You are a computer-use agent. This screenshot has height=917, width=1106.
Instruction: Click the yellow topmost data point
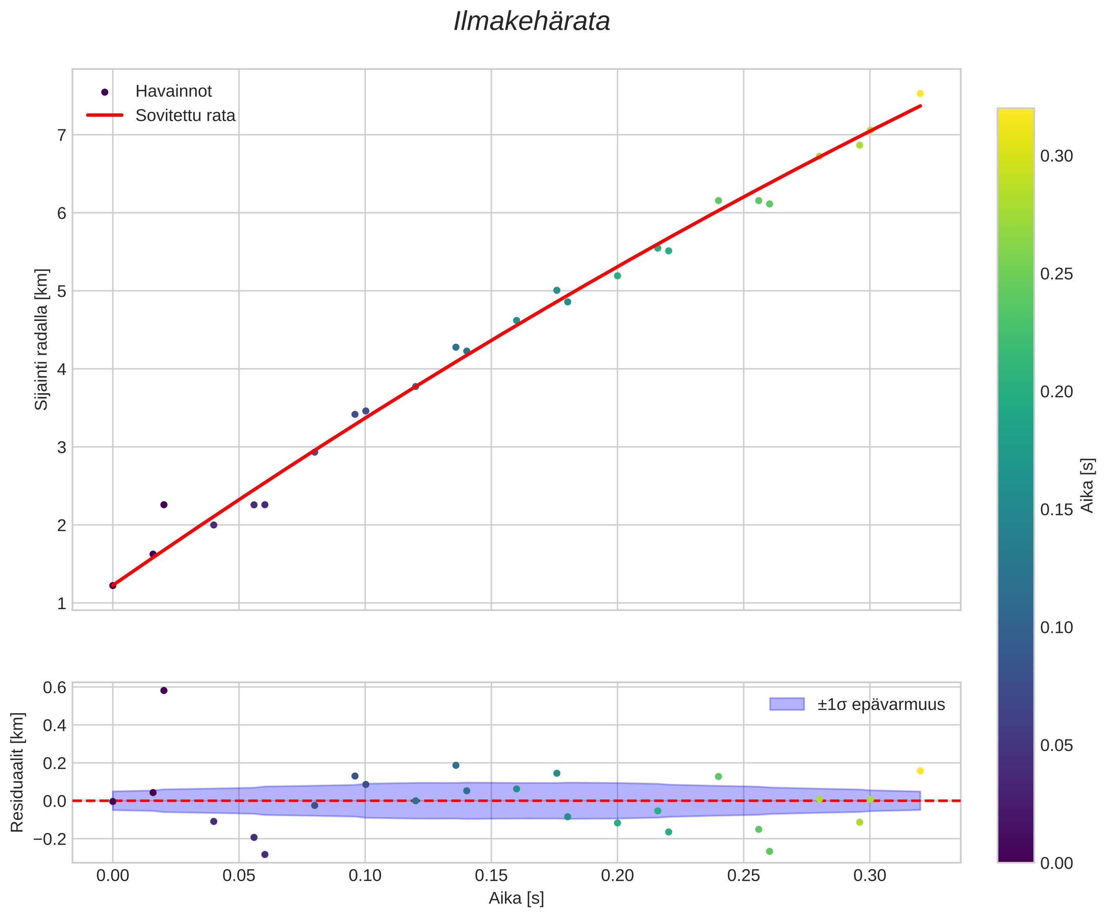(920, 93)
